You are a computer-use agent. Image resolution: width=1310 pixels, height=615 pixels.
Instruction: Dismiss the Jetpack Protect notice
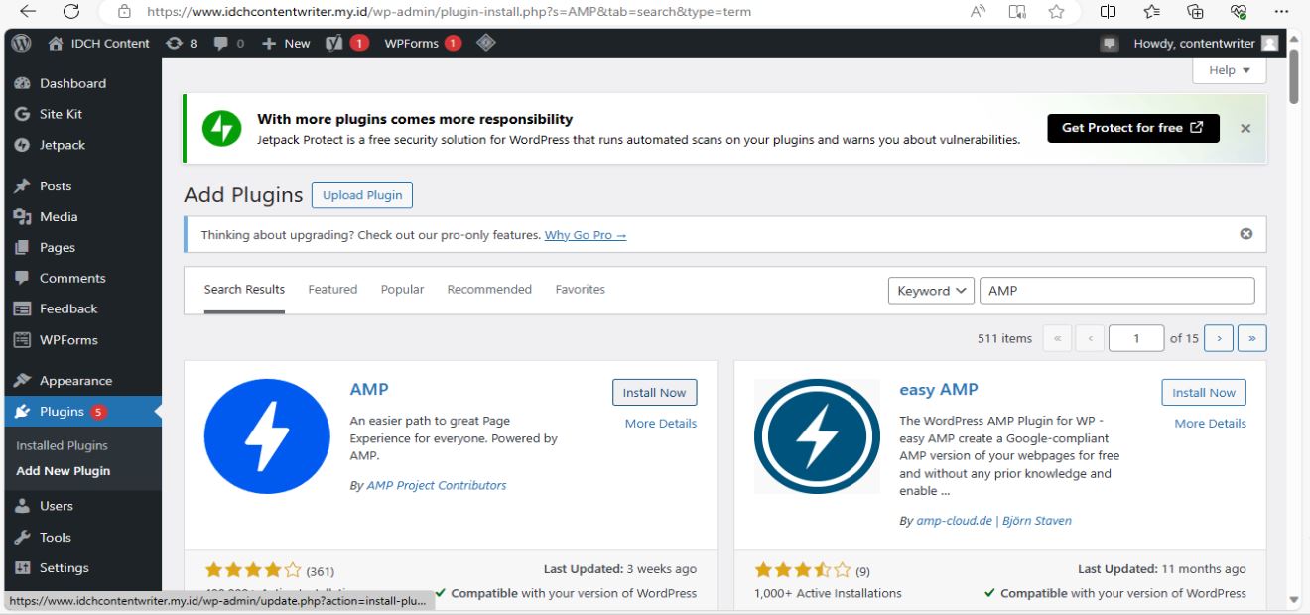point(1245,128)
